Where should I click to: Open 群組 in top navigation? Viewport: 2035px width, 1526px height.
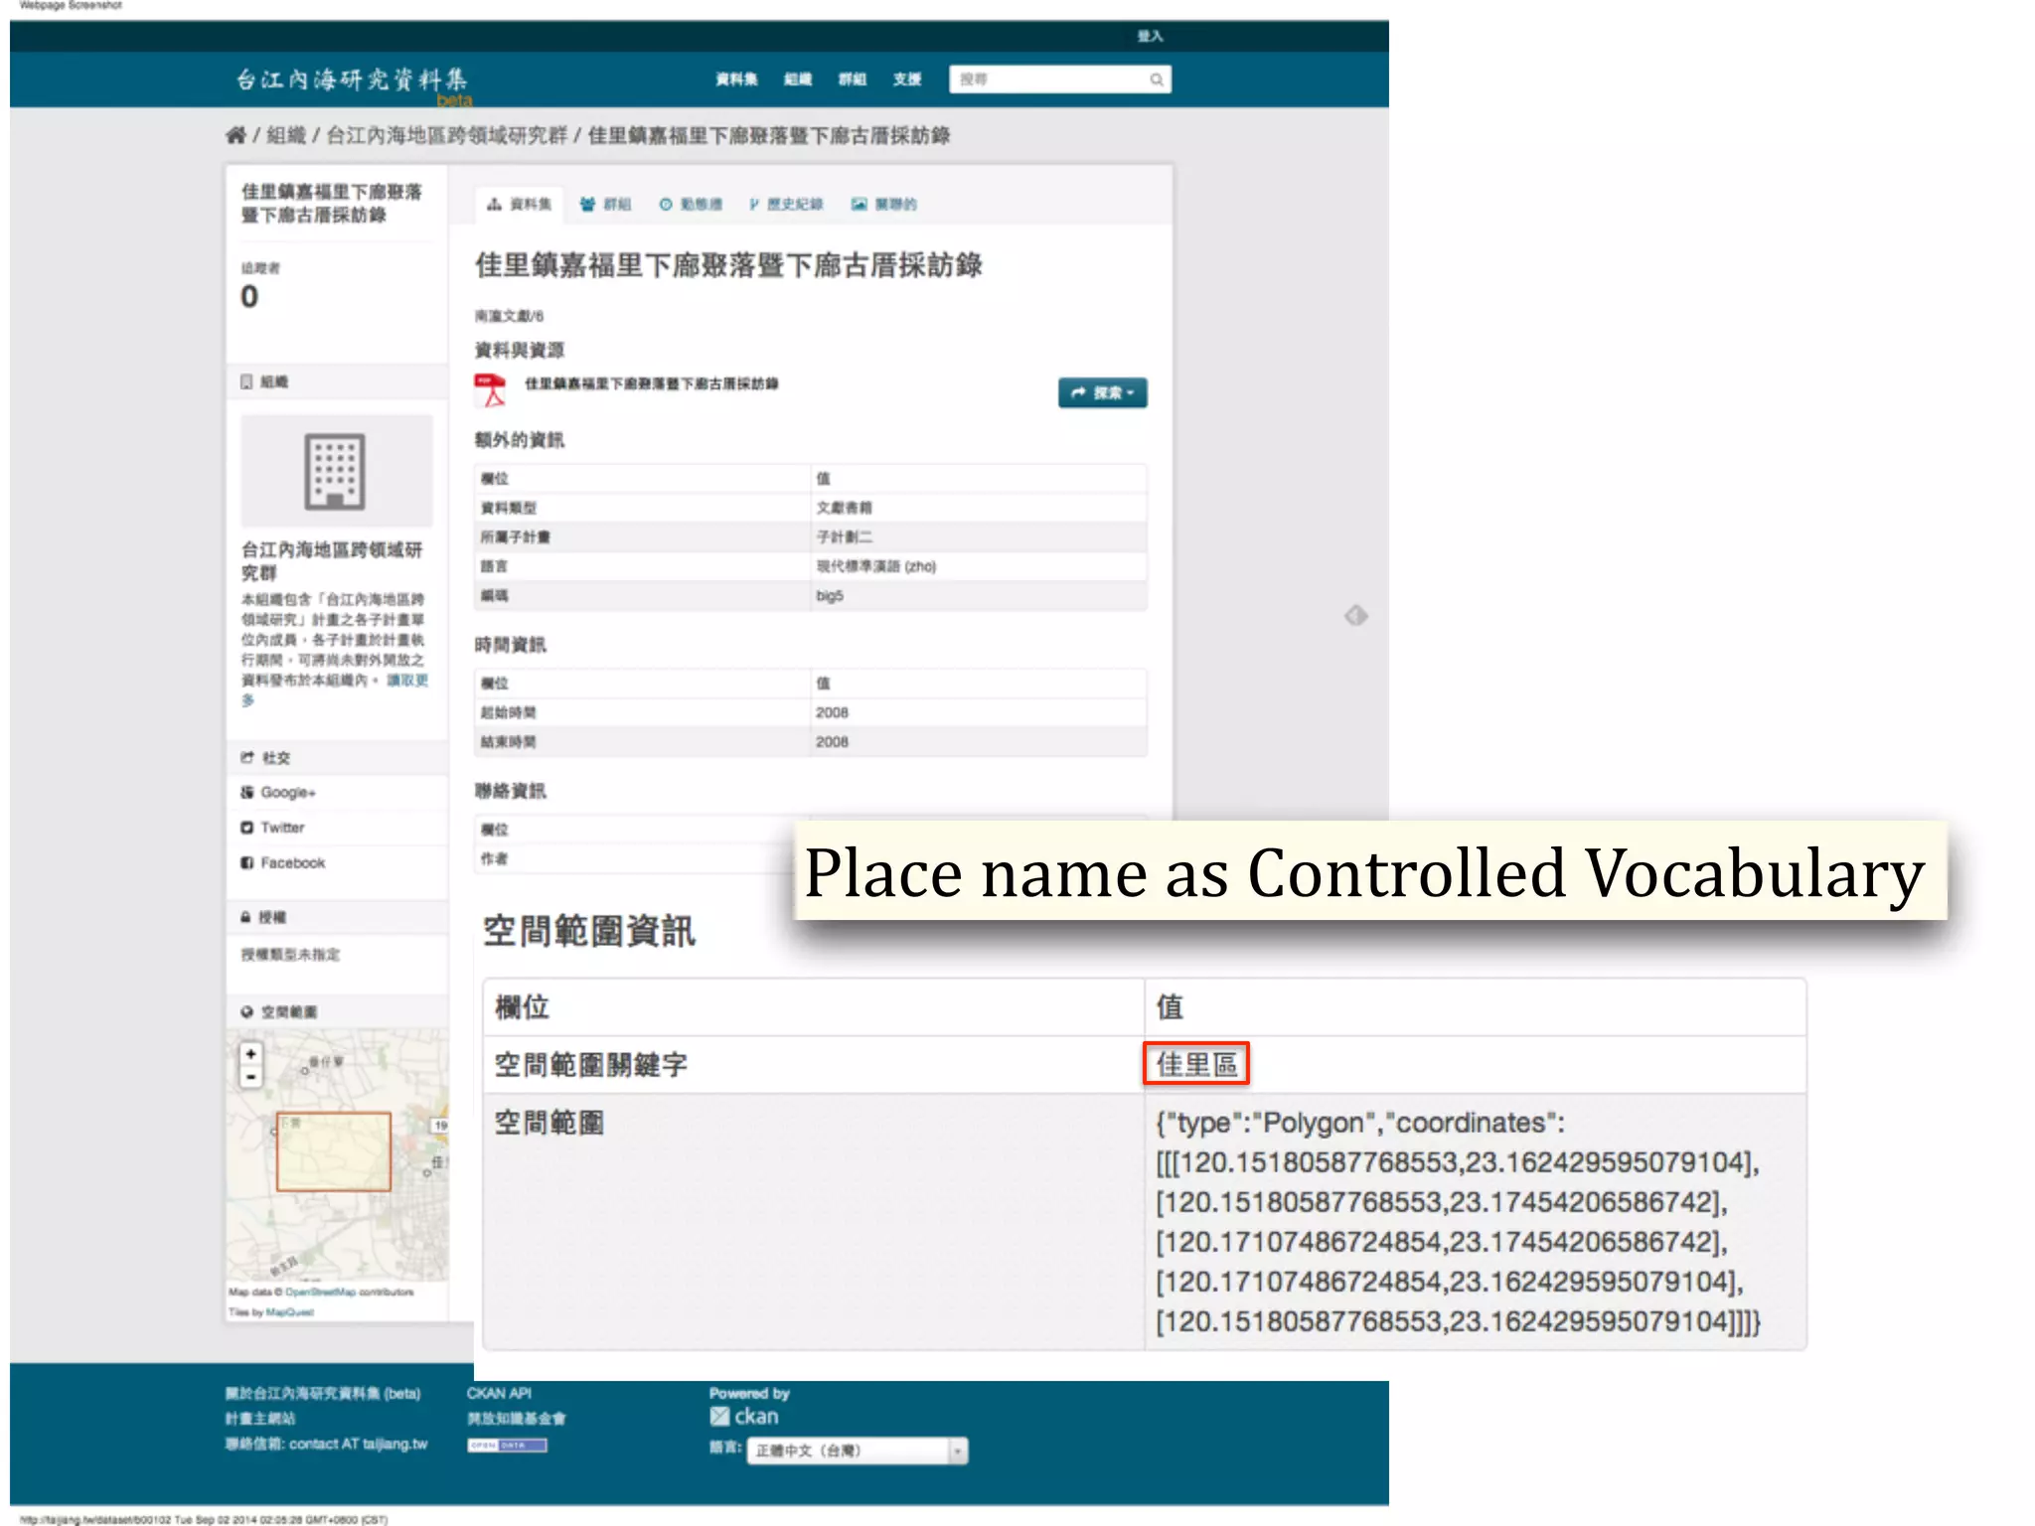point(853,79)
